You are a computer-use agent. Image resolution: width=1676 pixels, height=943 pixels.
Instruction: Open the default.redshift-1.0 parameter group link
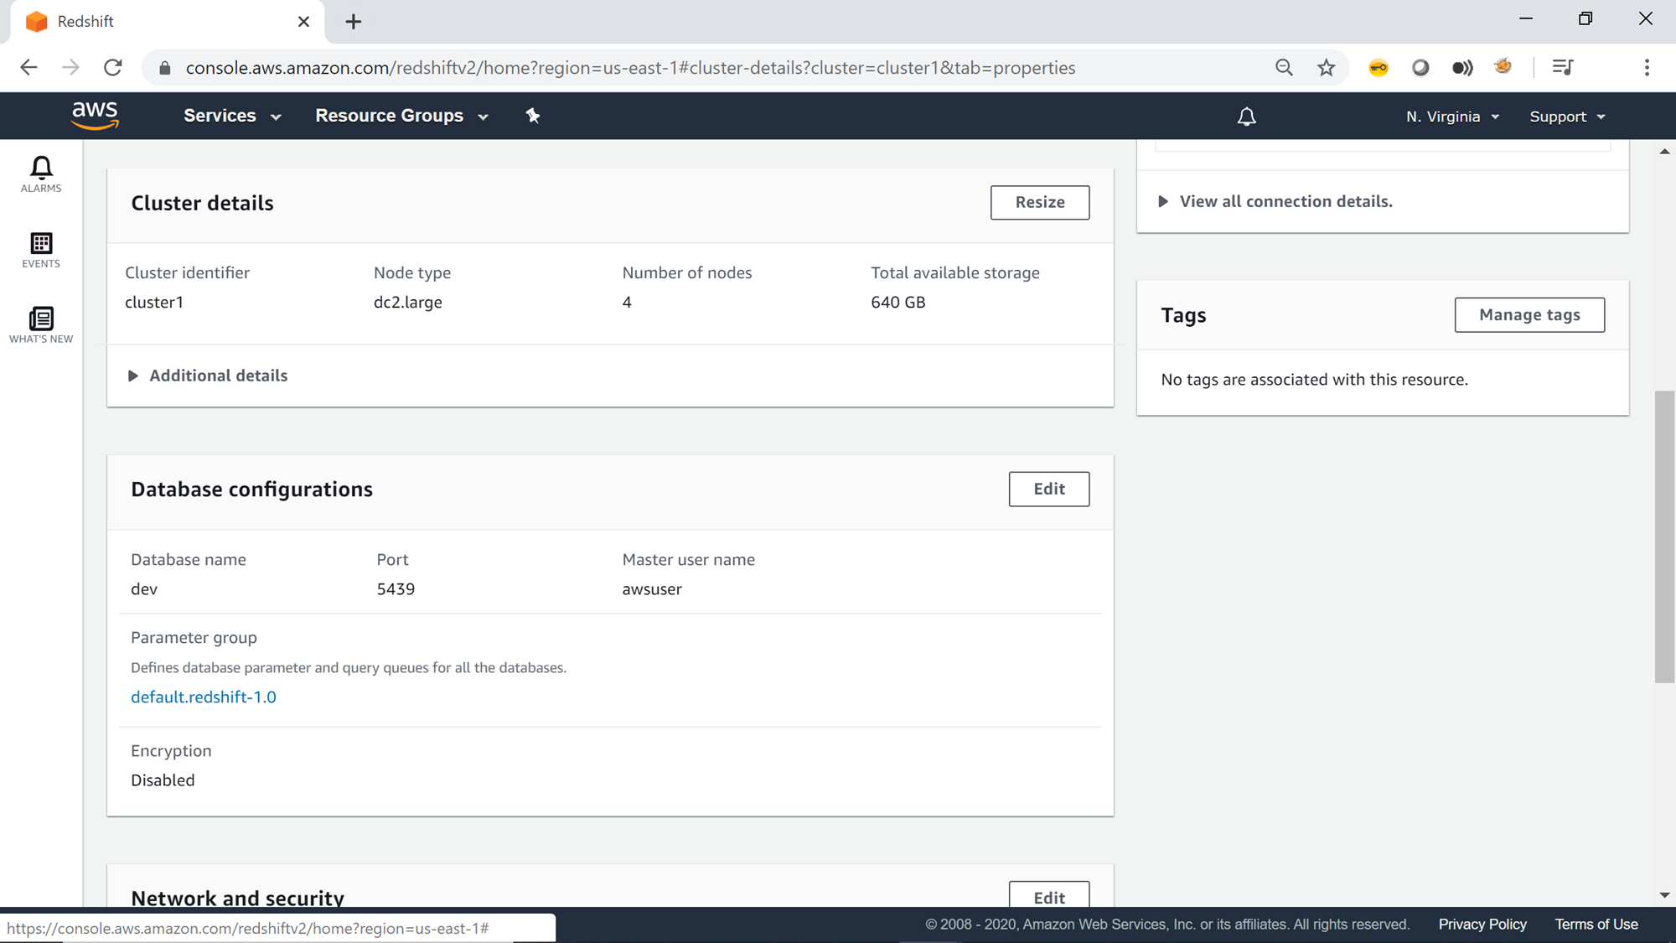pyautogui.click(x=204, y=697)
